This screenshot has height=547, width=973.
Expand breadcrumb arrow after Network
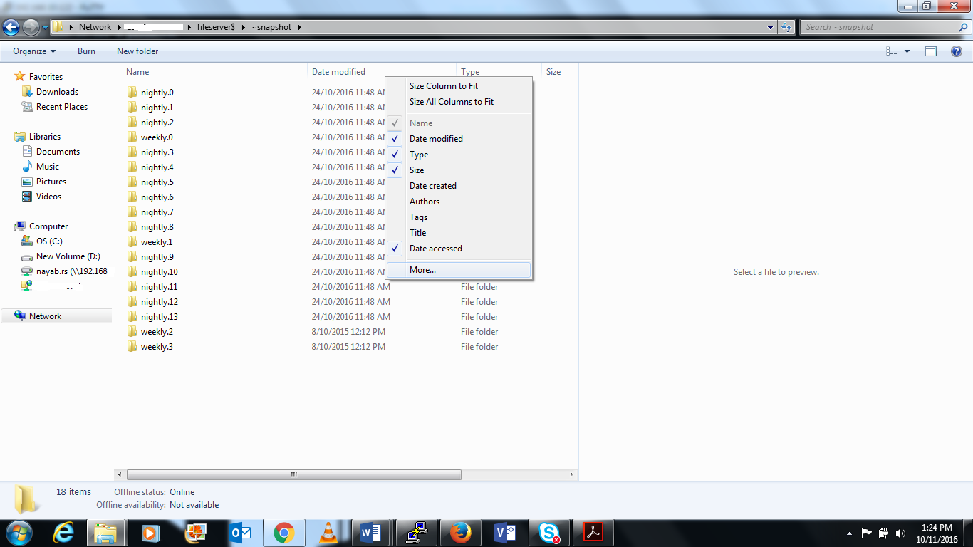coord(118,27)
